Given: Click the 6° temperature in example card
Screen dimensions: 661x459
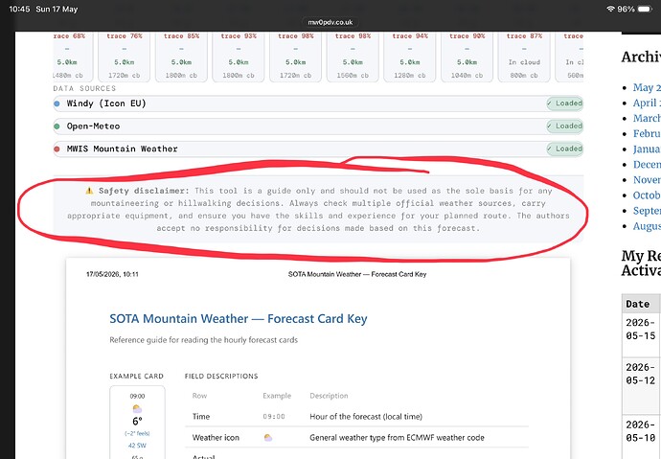Looking at the screenshot, I should point(137,422).
